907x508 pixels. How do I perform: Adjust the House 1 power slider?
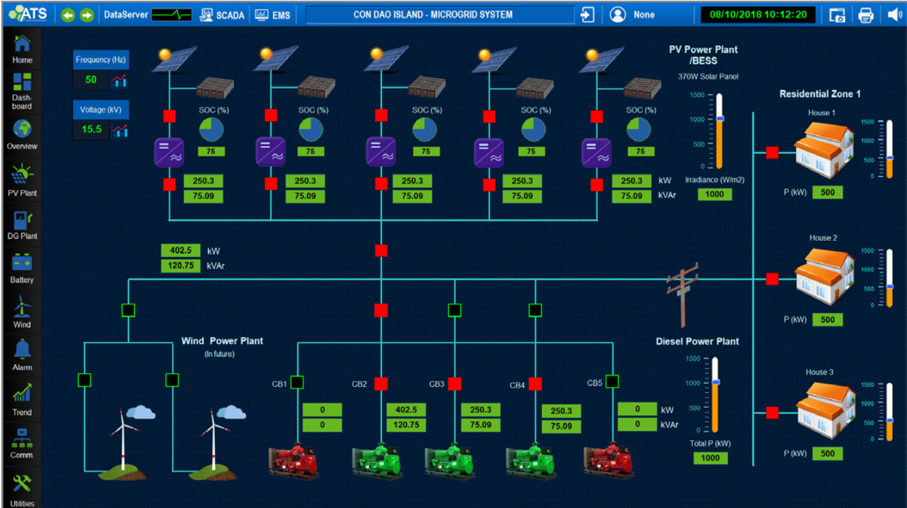click(x=889, y=158)
